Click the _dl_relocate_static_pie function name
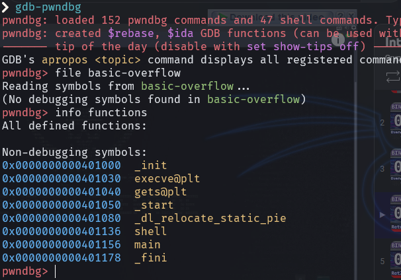 click(x=210, y=219)
